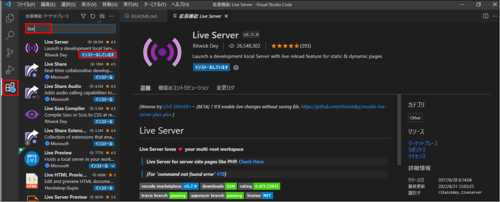The height and width of the screenshot is (202, 500).
Task: Switch to README.md tab
Action: click(x=144, y=16)
